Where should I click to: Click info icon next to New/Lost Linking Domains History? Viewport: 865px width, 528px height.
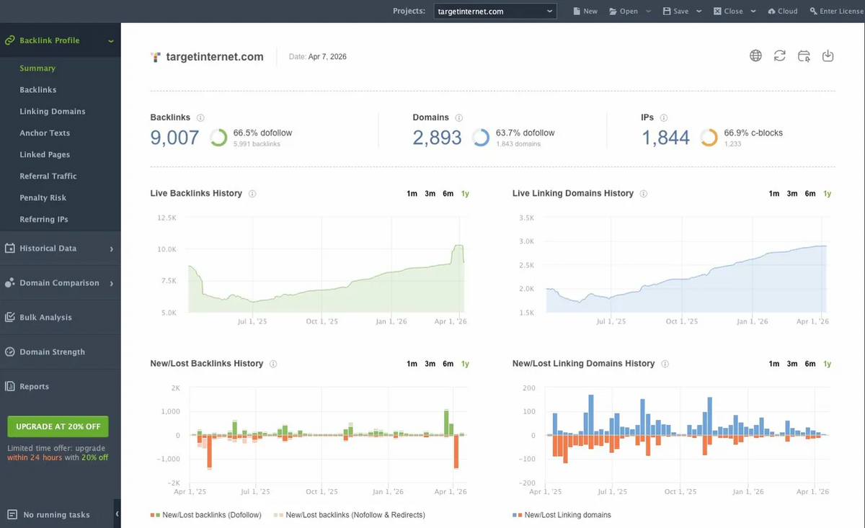pyautogui.click(x=665, y=364)
